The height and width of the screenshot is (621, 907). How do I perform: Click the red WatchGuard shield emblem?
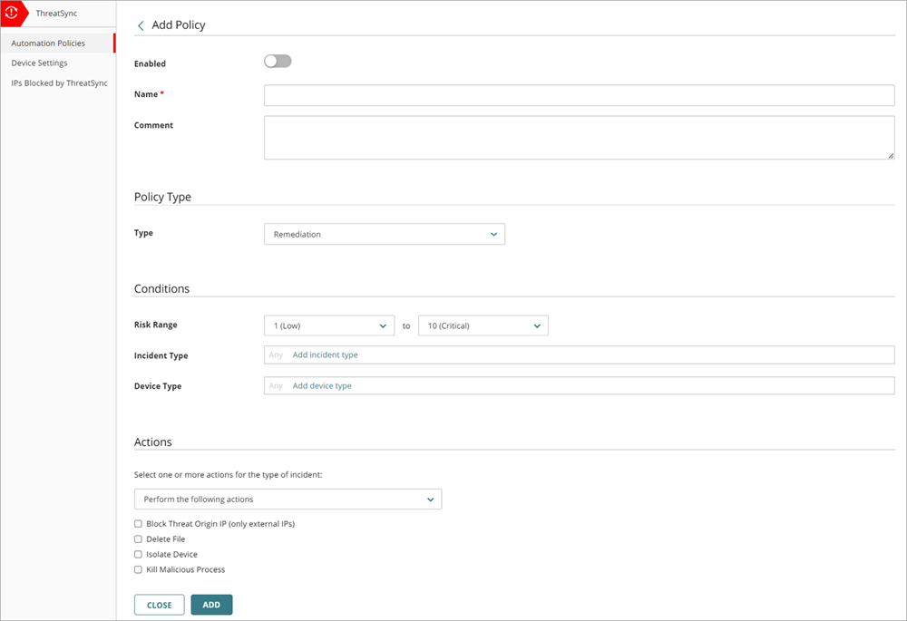[15, 13]
